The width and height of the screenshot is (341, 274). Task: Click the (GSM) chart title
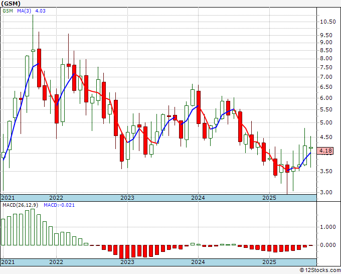point(11,4)
